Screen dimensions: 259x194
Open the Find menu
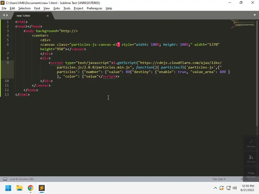tap(37, 8)
